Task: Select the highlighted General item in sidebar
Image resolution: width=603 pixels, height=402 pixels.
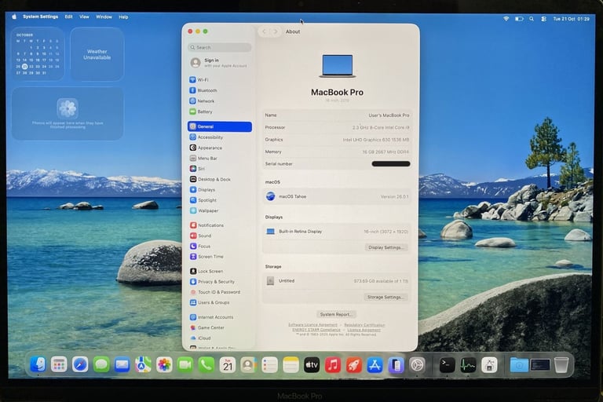Action: (x=220, y=126)
